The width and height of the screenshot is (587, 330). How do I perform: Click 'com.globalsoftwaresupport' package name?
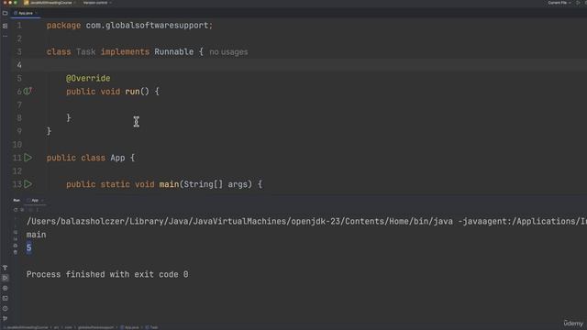point(147,26)
